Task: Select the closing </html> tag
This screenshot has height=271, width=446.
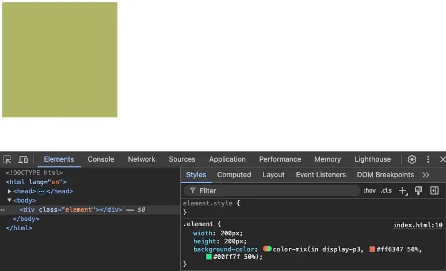Action: (x=19, y=228)
